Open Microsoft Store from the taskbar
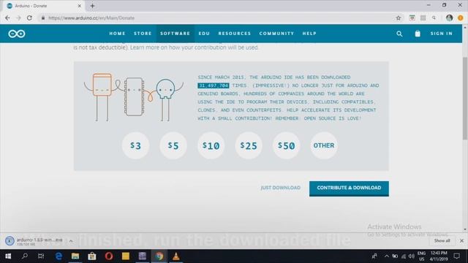Image resolution: width=468 pixels, height=263 pixels. pyautogui.click(x=92, y=256)
